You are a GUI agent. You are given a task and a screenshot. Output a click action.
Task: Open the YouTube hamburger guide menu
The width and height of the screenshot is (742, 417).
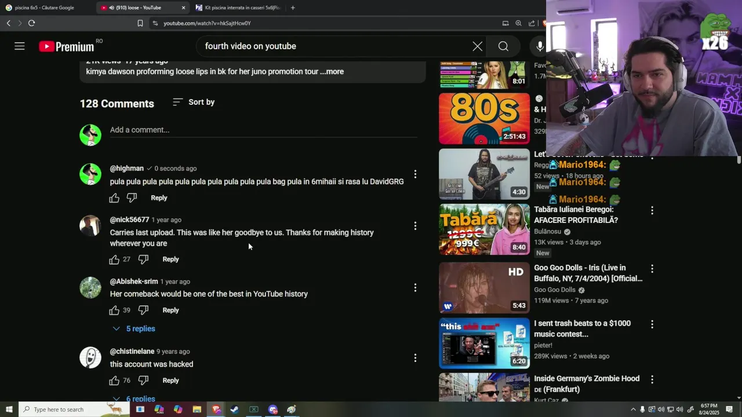click(x=20, y=46)
